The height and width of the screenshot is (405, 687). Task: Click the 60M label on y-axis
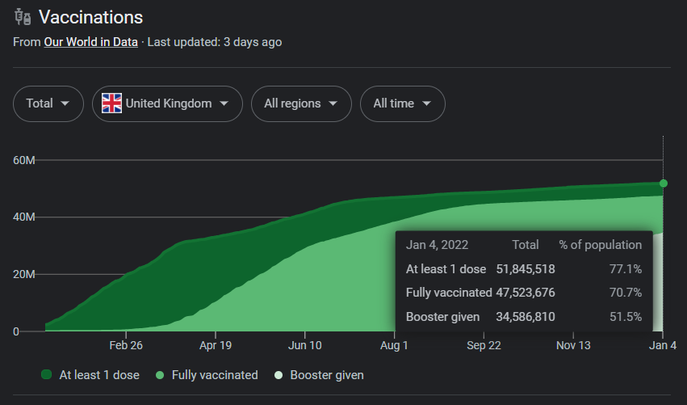[x=24, y=160]
